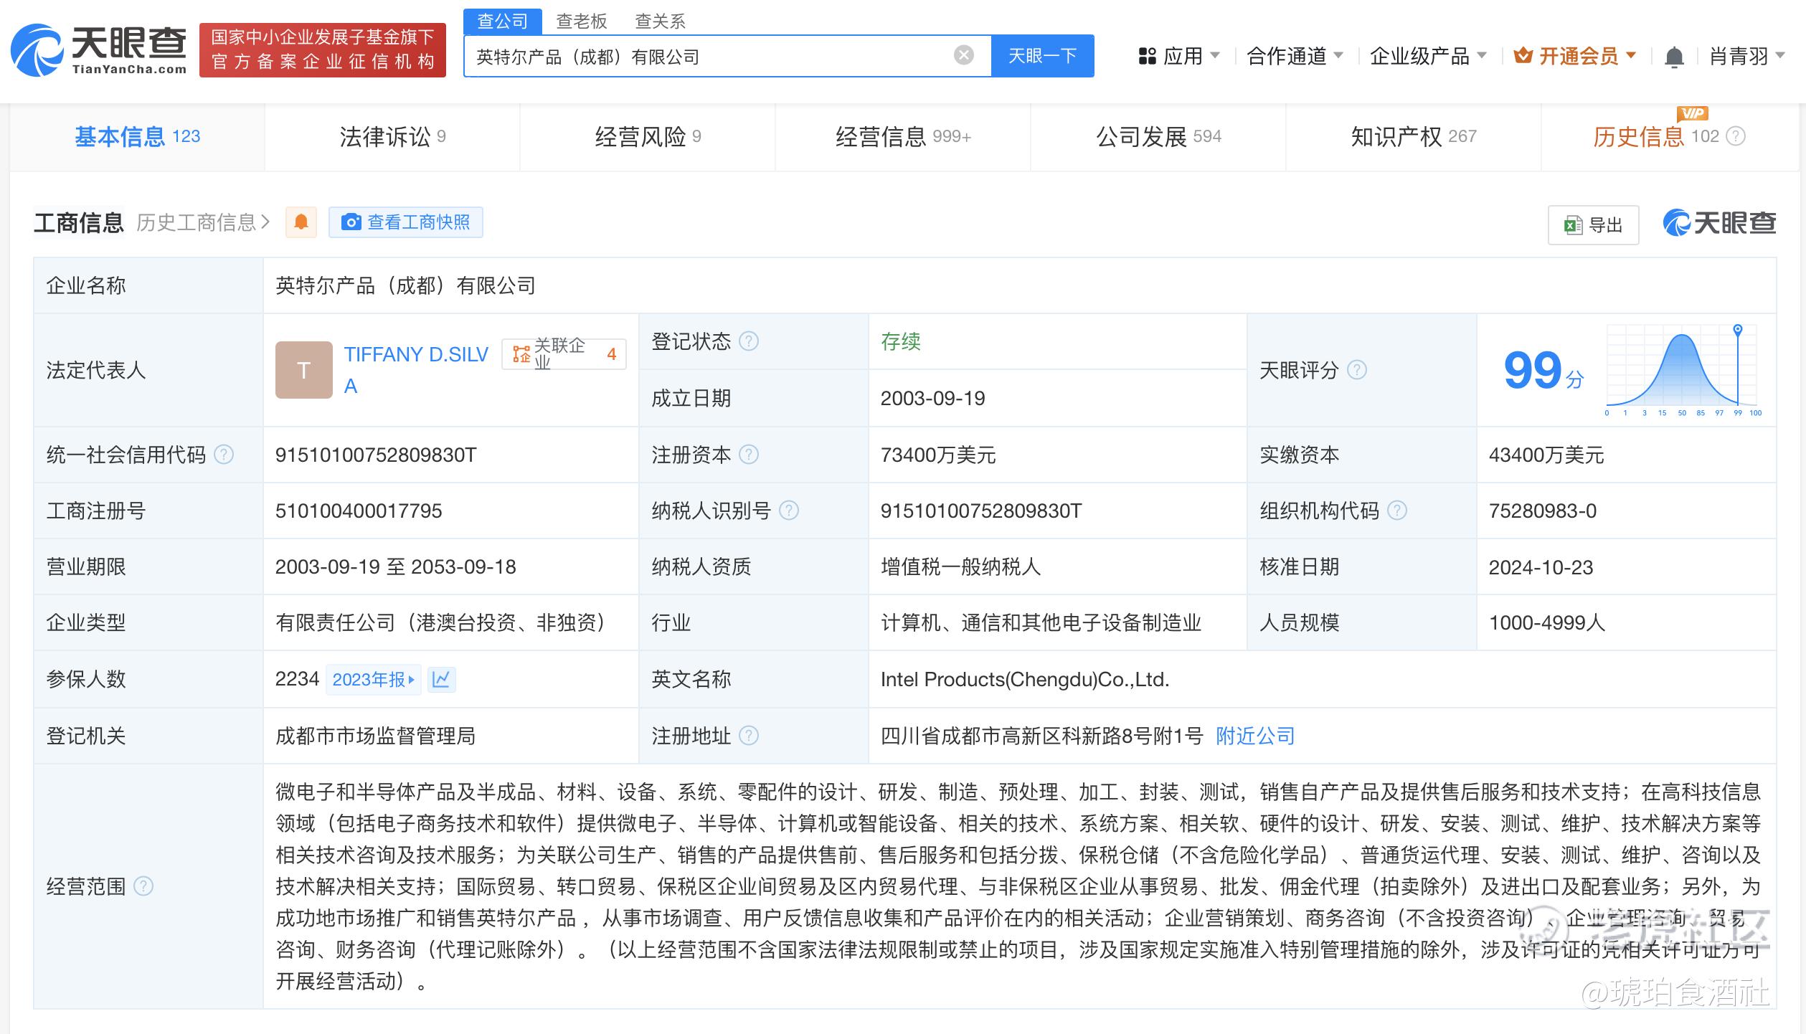Open notifications via the bell icon
The width and height of the screenshot is (1806, 1034).
pyautogui.click(x=1674, y=56)
